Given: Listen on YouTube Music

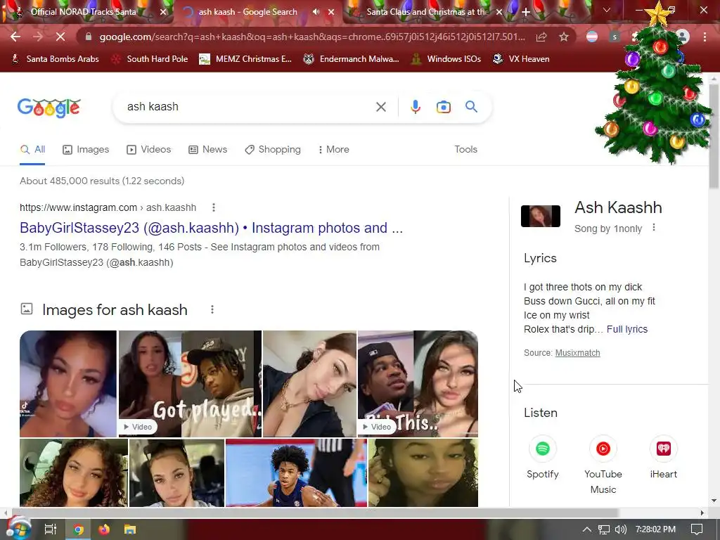Looking at the screenshot, I should [603, 465].
